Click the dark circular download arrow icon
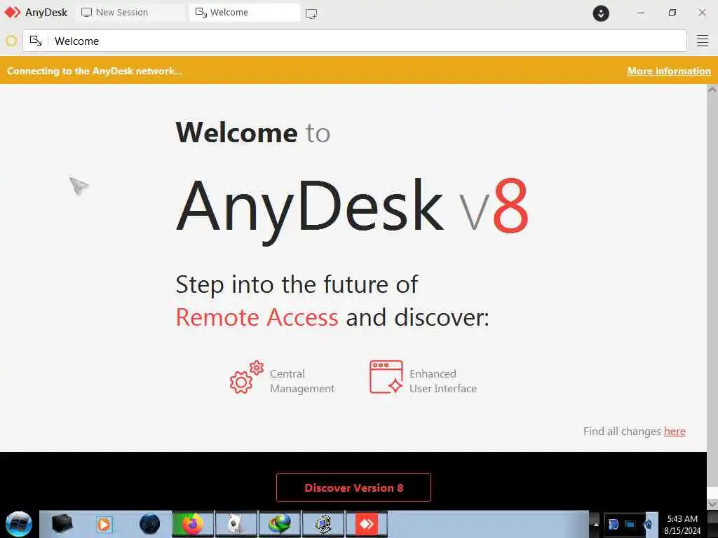This screenshot has height=538, width=718. pos(601,13)
